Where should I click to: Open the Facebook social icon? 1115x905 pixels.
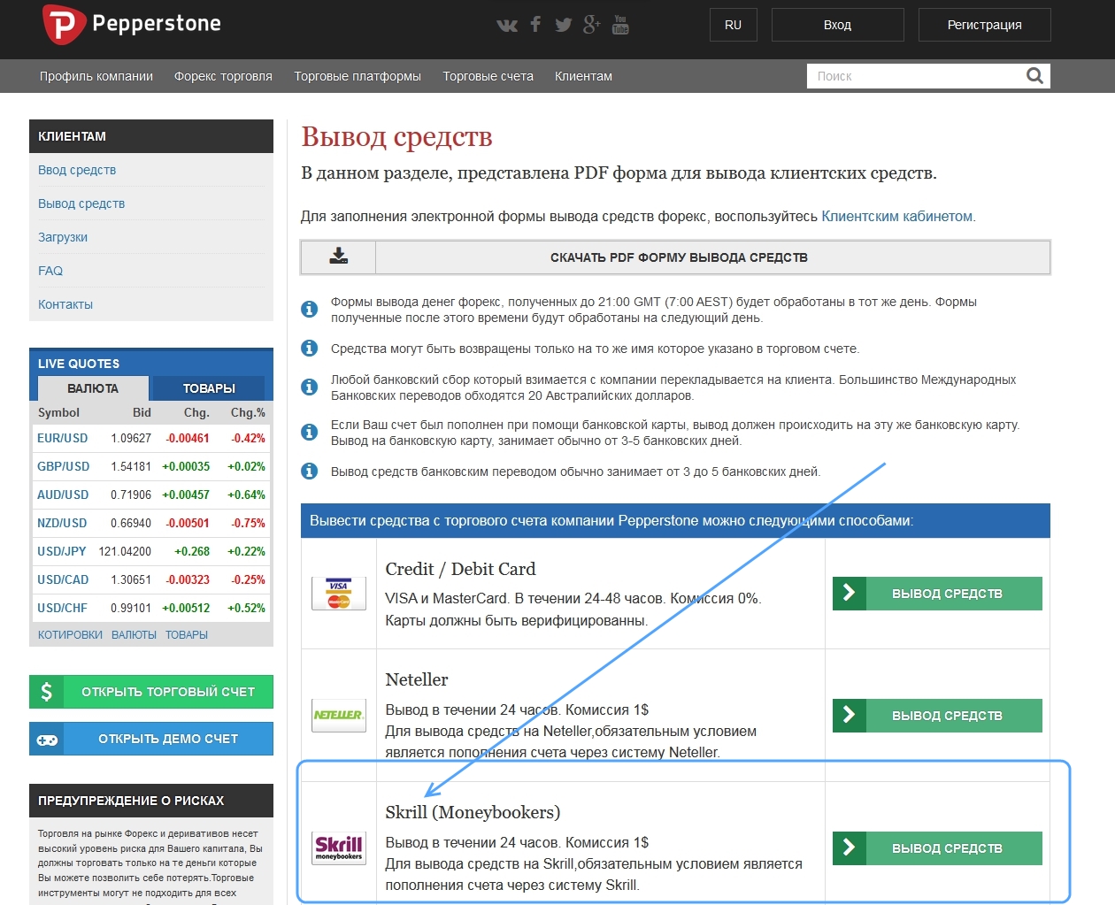click(x=535, y=24)
